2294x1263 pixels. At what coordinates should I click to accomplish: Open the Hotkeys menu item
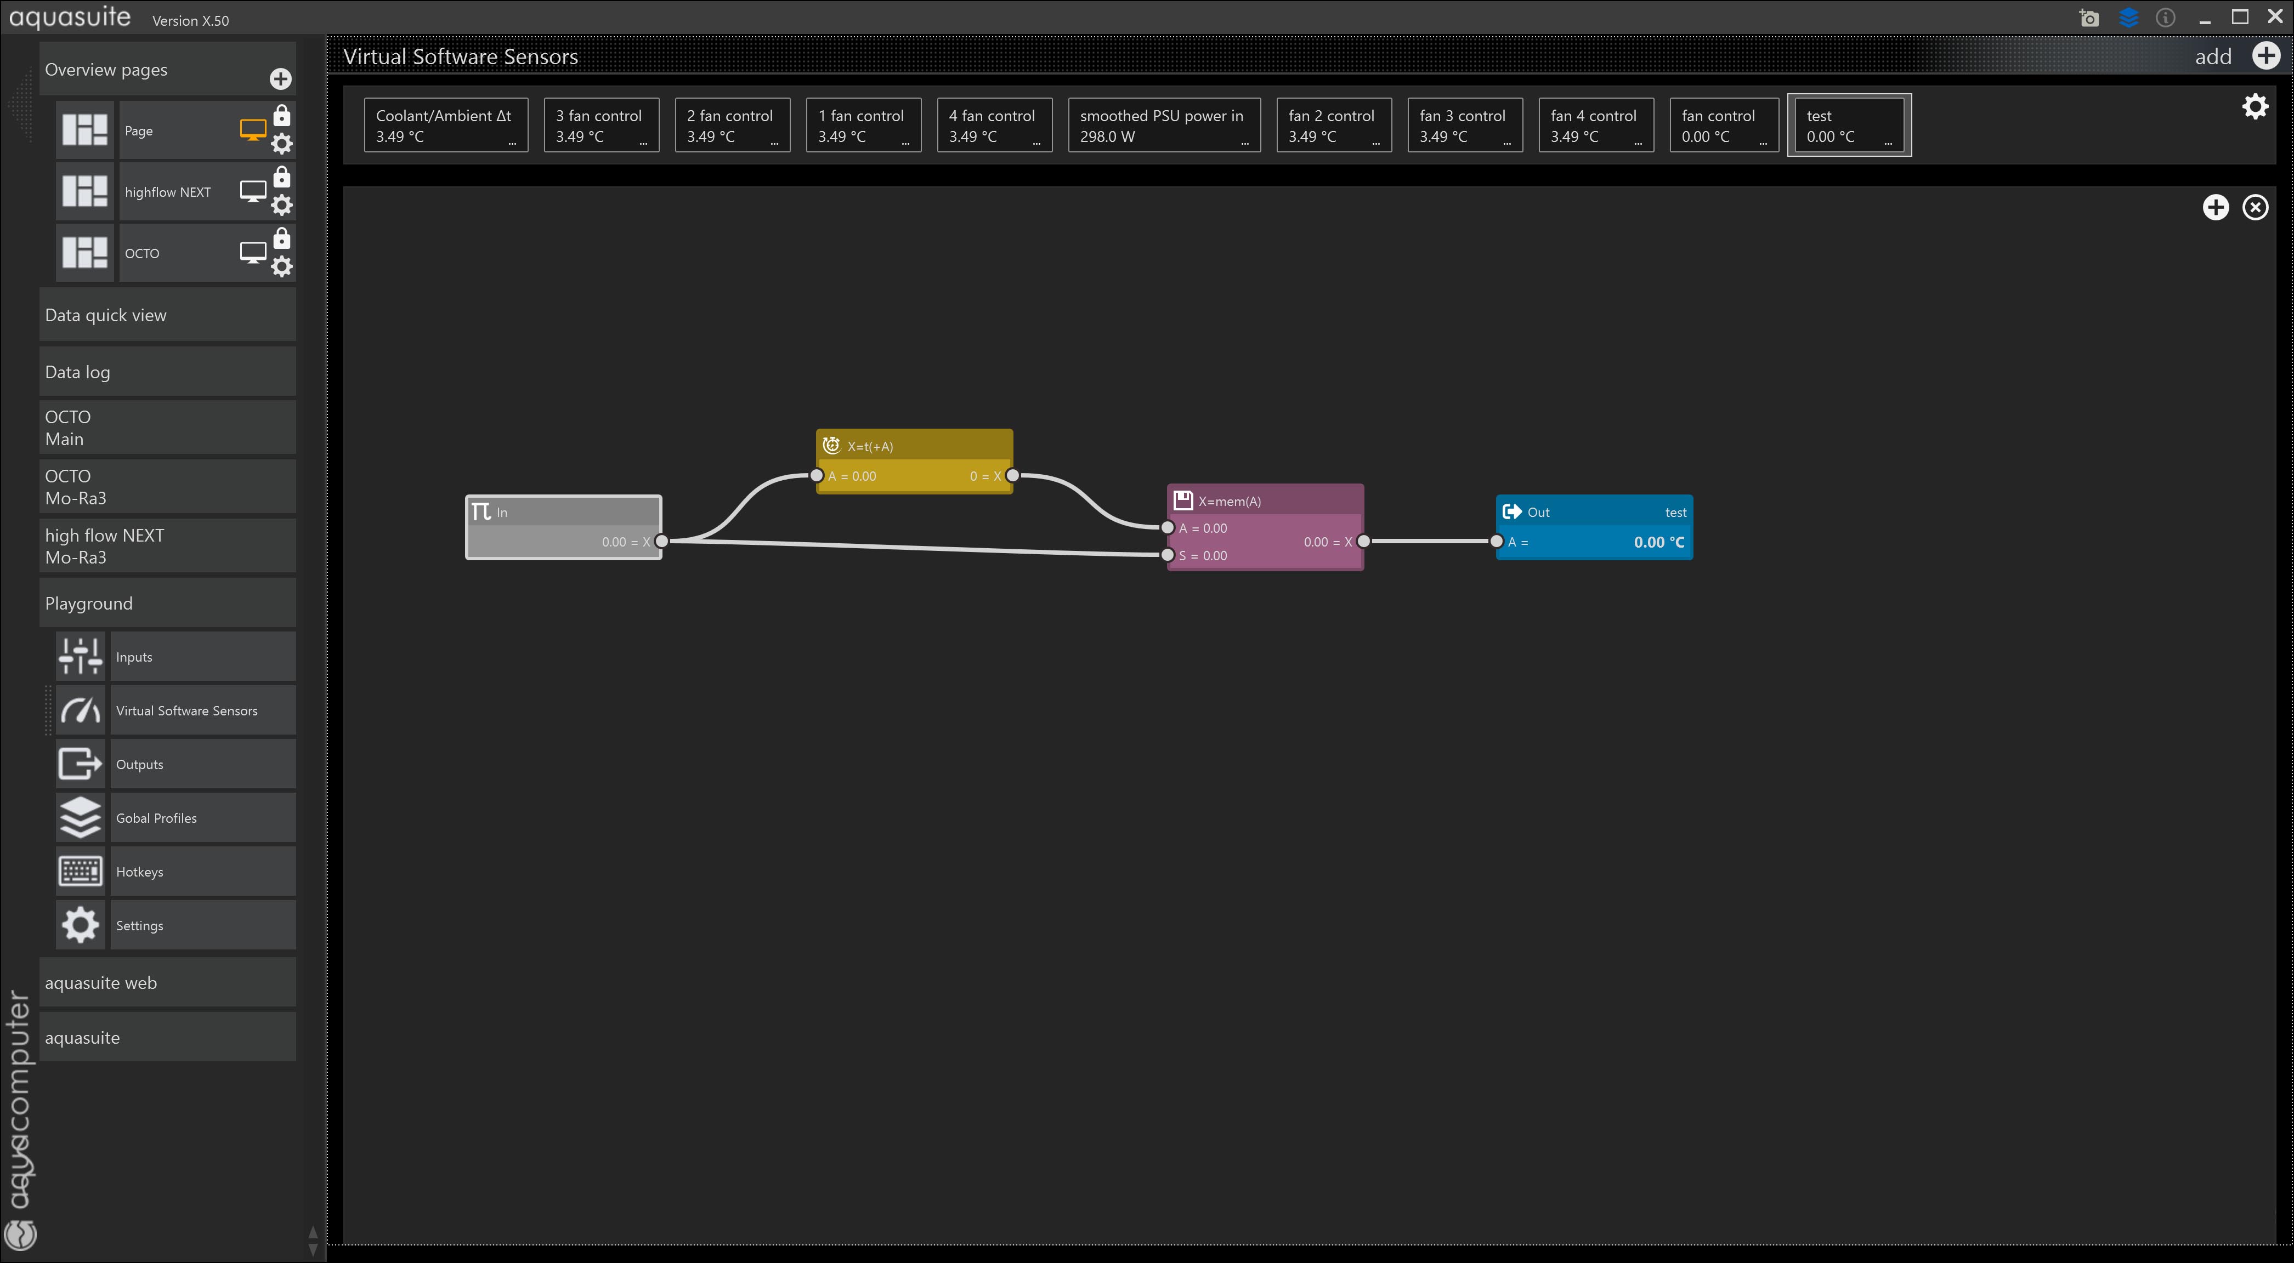tap(202, 872)
